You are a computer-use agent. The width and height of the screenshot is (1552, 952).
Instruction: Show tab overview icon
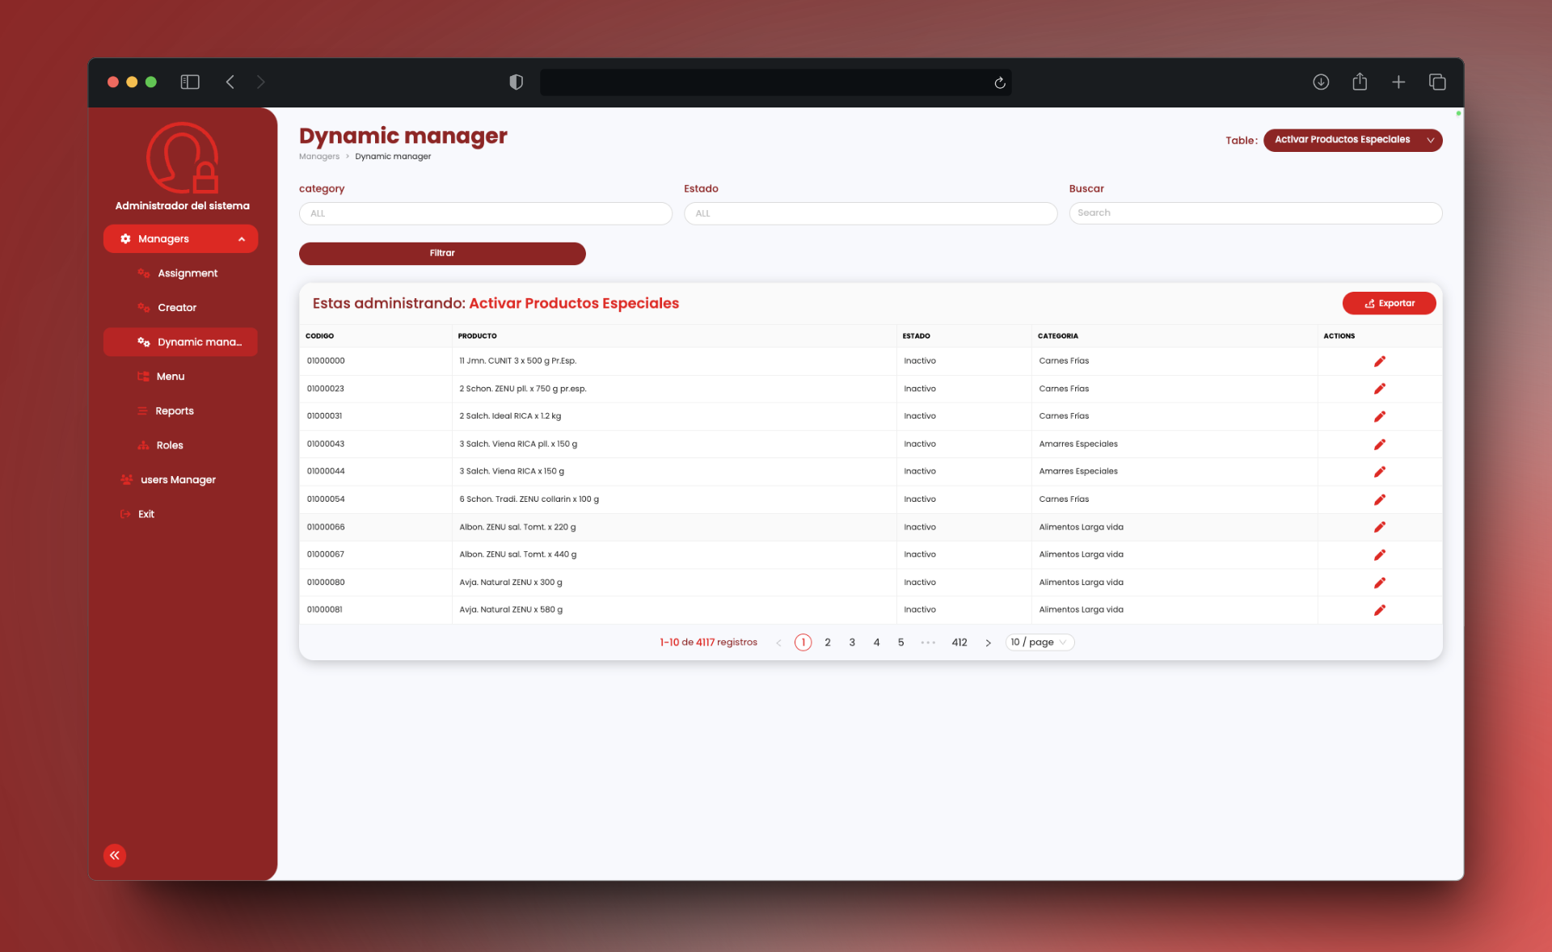(1437, 82)
